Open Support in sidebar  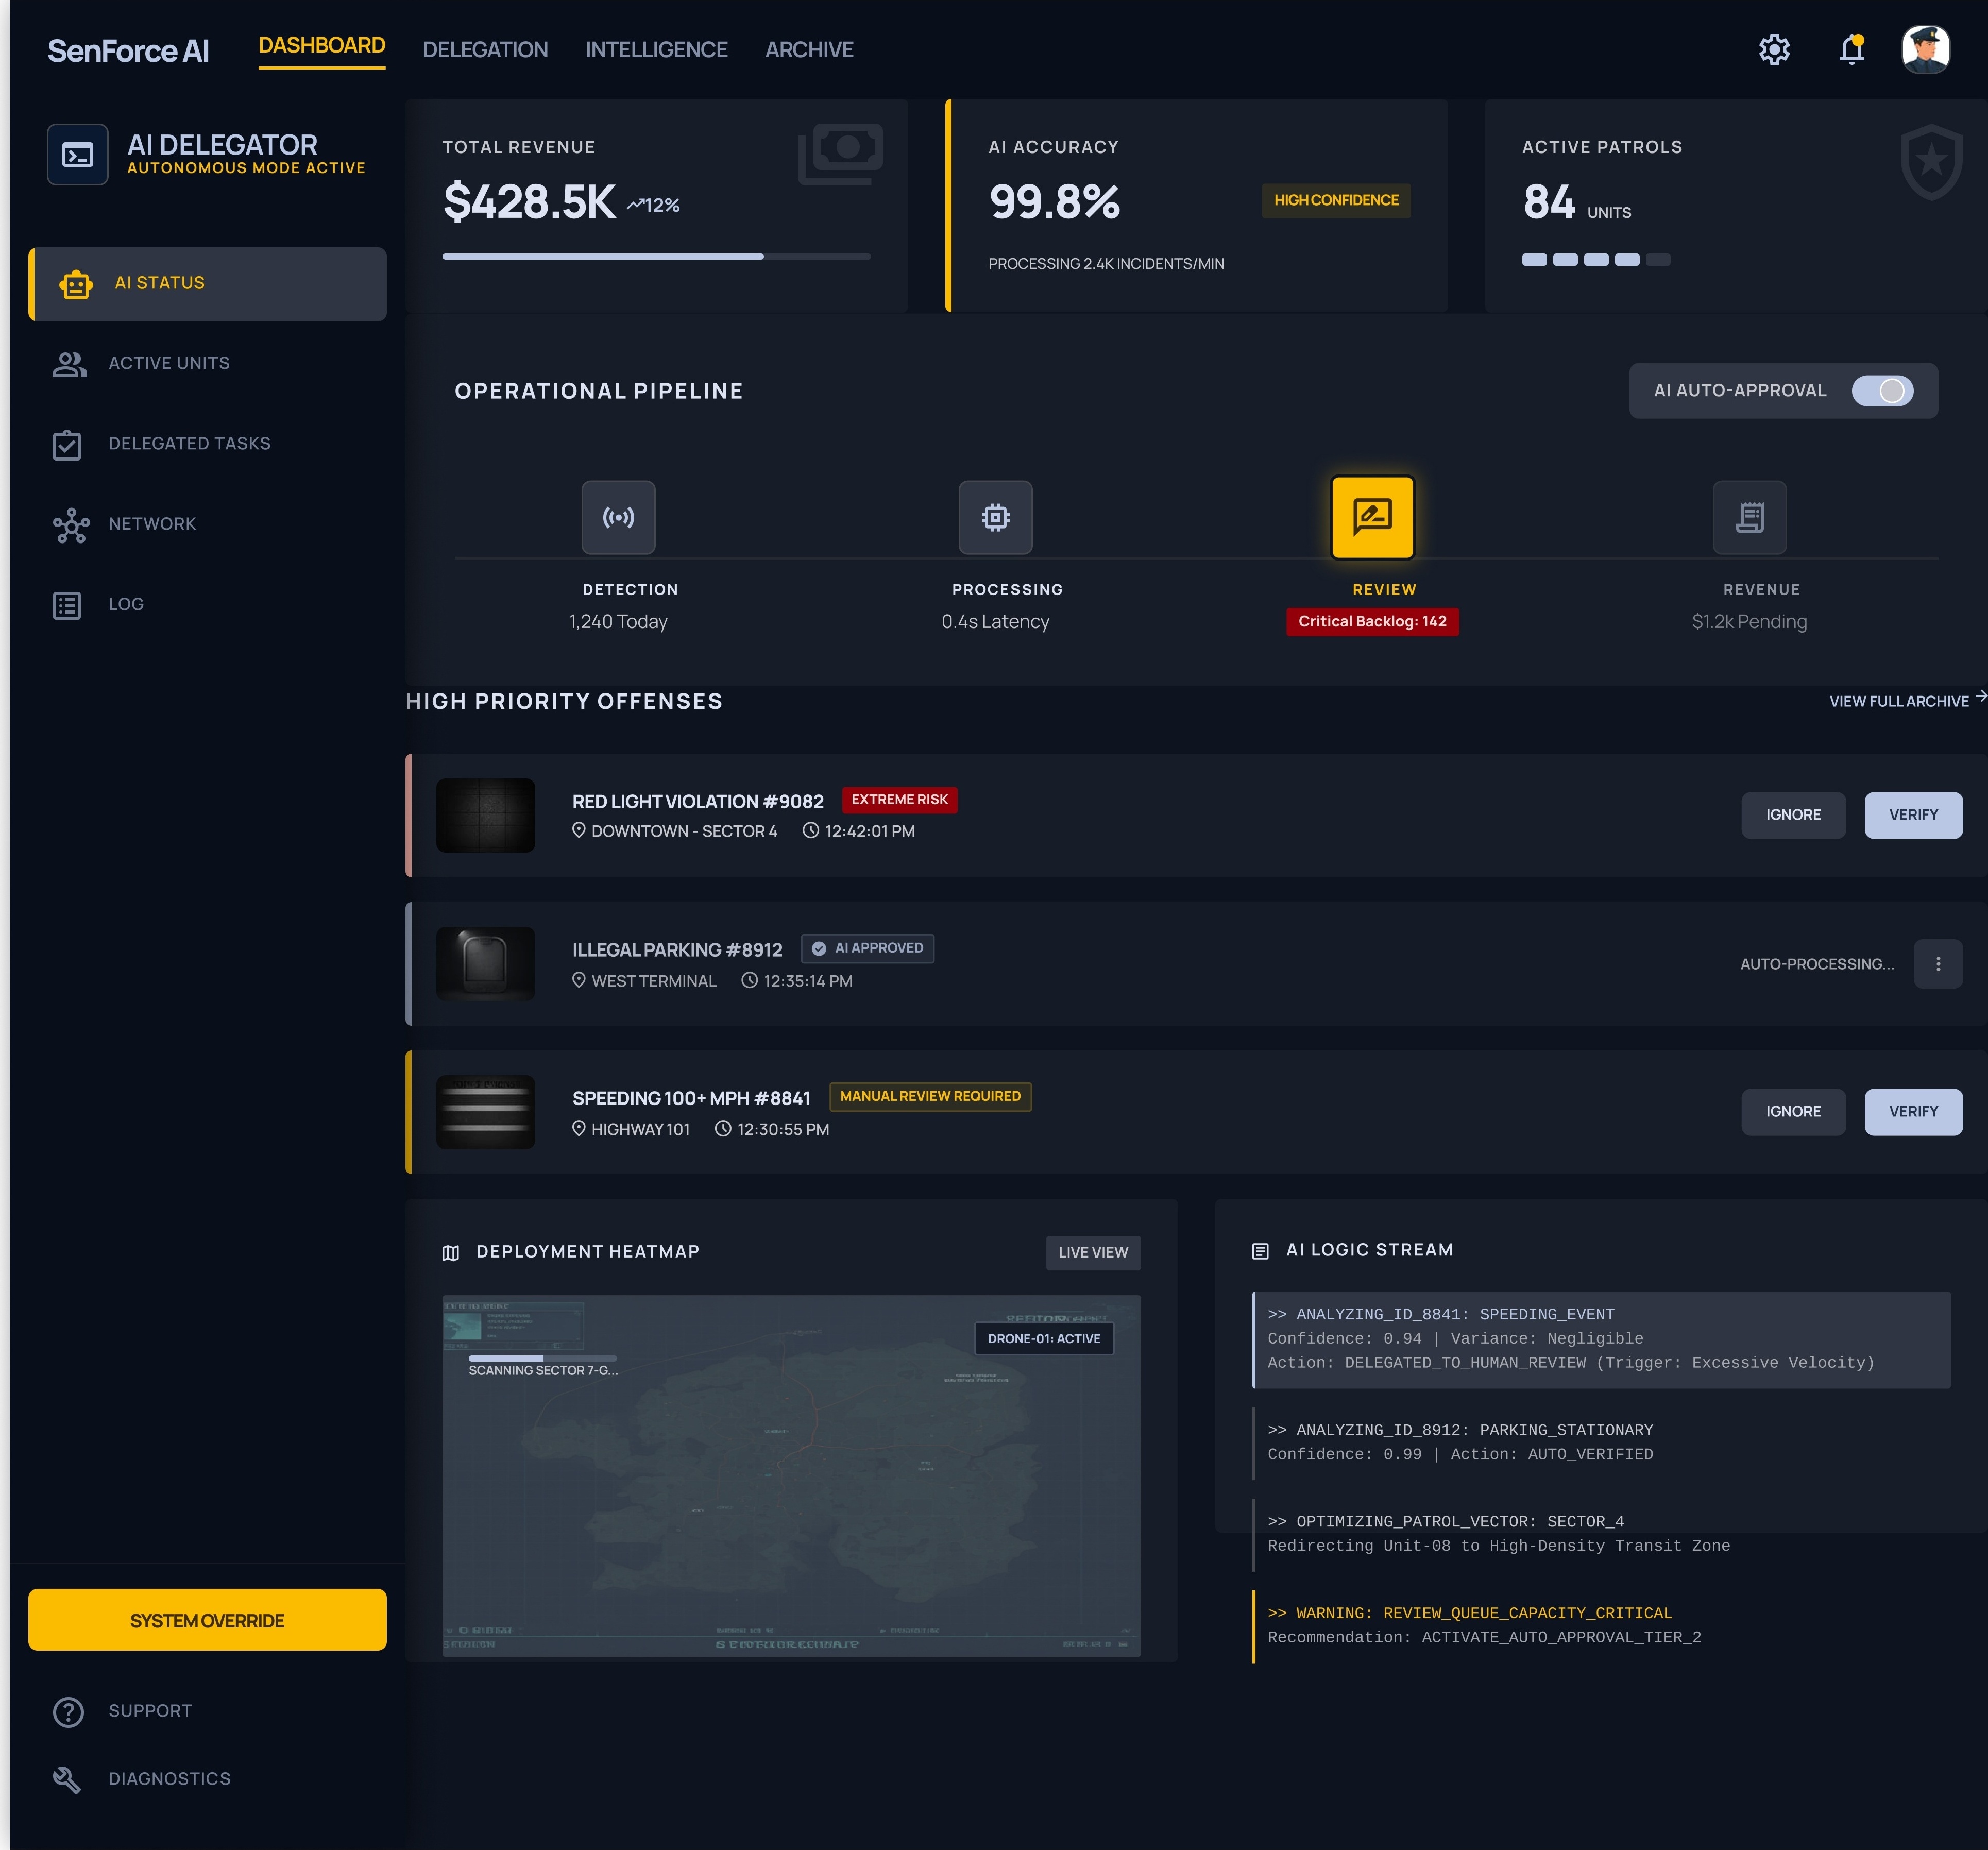pyautogui.click(x=207, y=1712)
